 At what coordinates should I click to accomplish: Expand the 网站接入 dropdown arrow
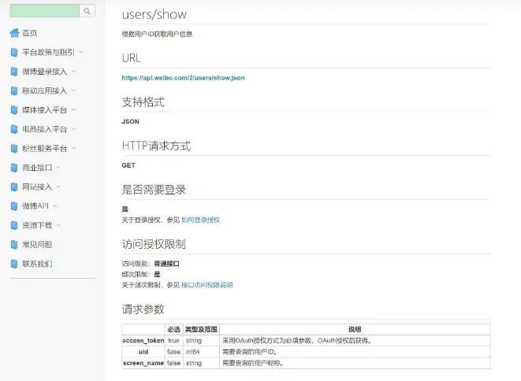[x=58, y=187]
